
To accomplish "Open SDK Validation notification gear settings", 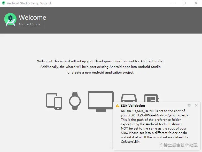I will point(189,105).
